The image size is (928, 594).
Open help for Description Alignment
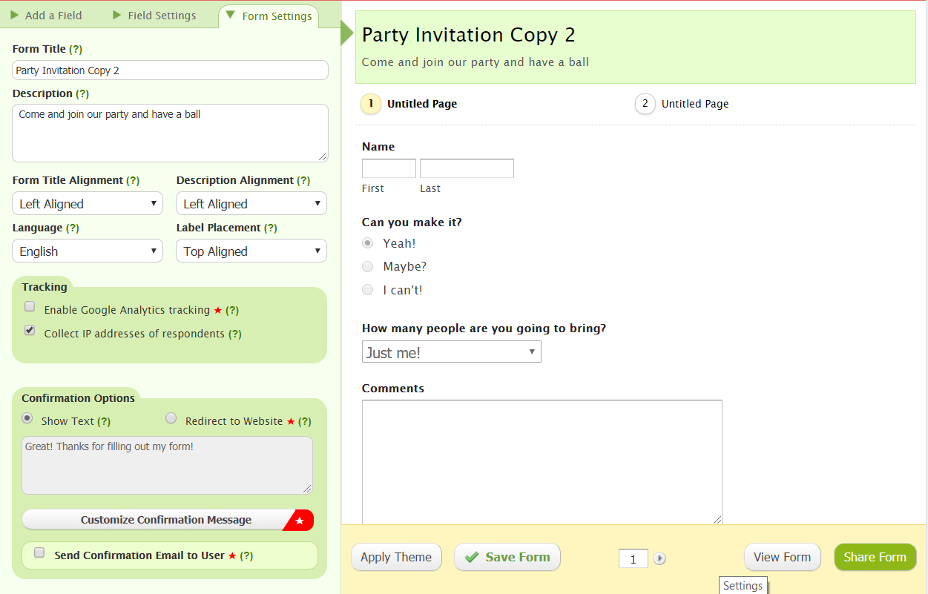[x=304, y=180]
